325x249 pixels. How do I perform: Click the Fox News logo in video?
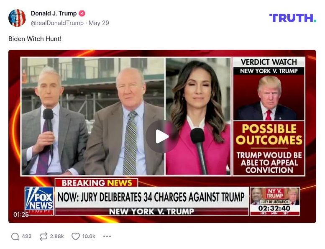(x=39, y=199)
